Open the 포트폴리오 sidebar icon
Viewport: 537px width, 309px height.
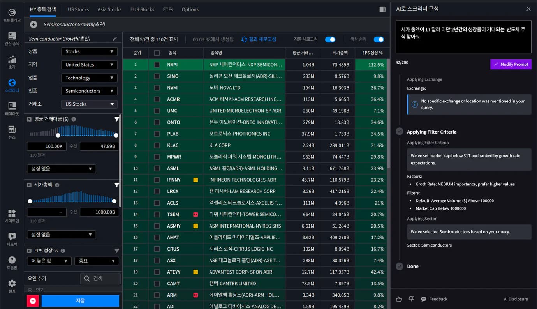tap(12, 13)
